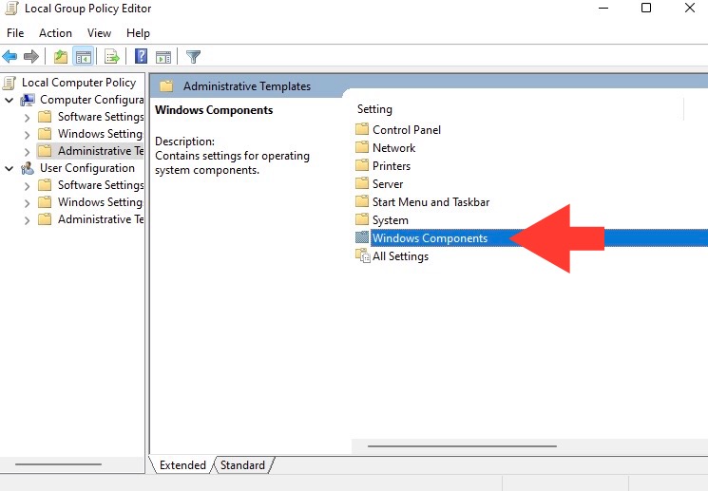Click the Control Panel folder icon
708x491 pixels.
pos(362,129)
